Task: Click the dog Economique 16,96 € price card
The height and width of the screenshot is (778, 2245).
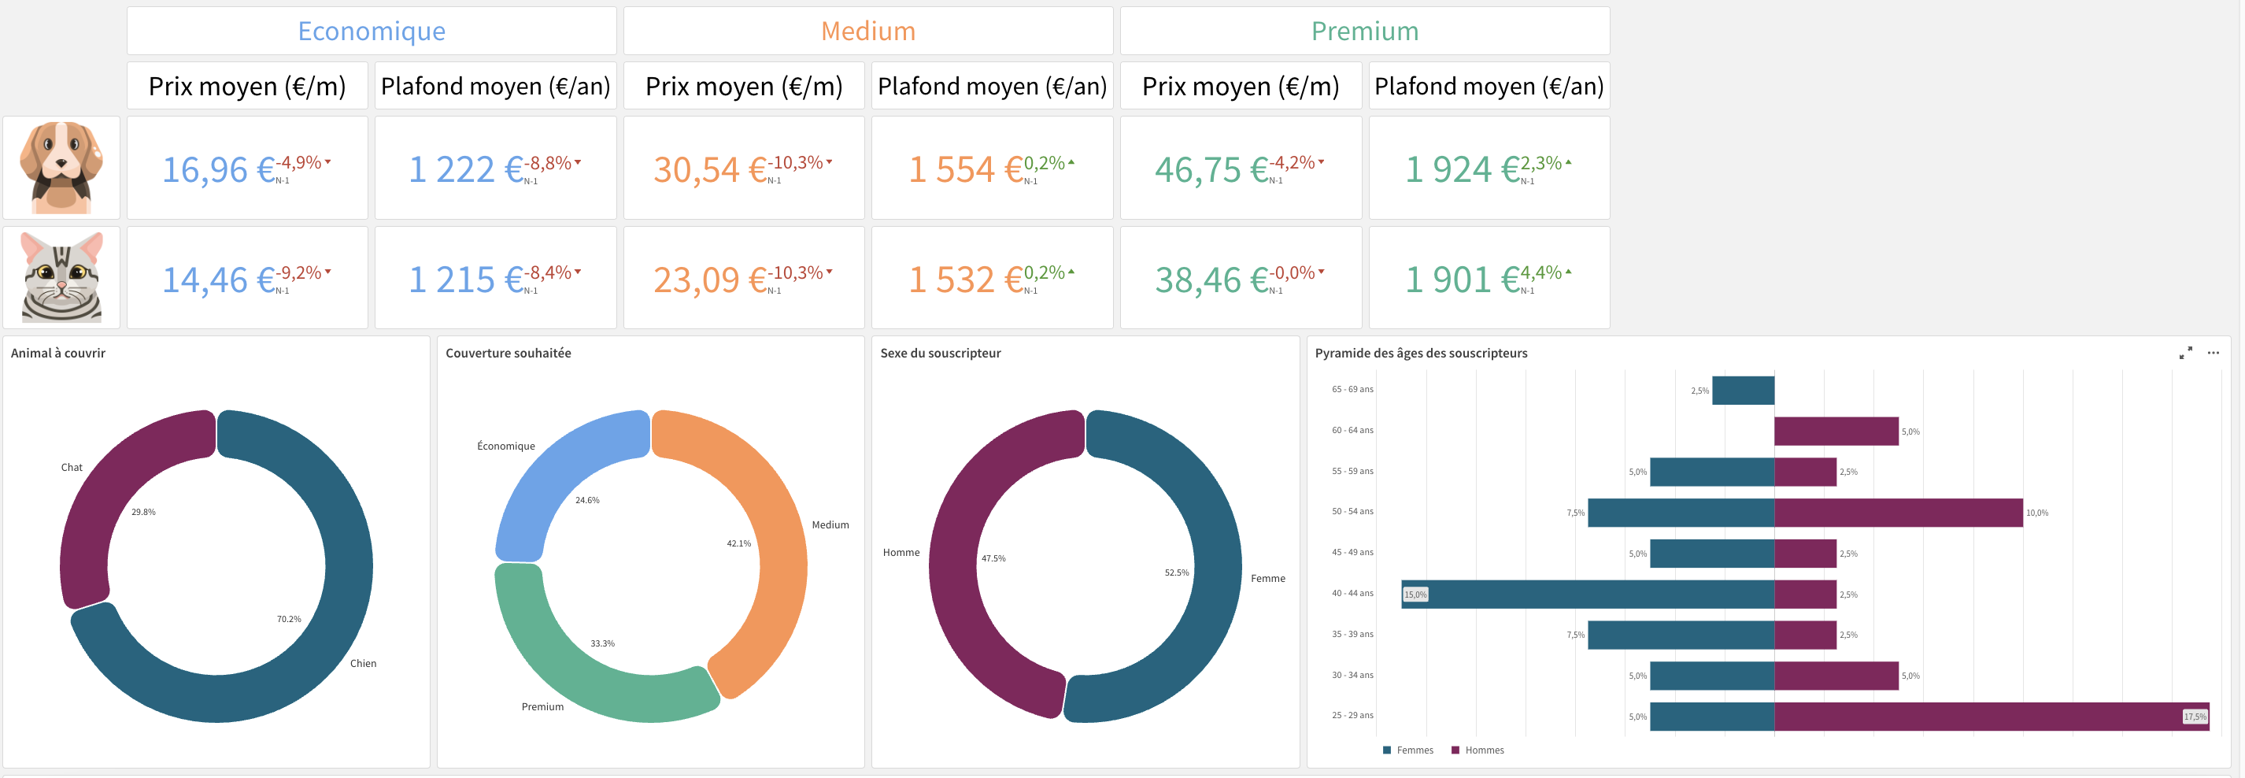Action: point(247,168)
